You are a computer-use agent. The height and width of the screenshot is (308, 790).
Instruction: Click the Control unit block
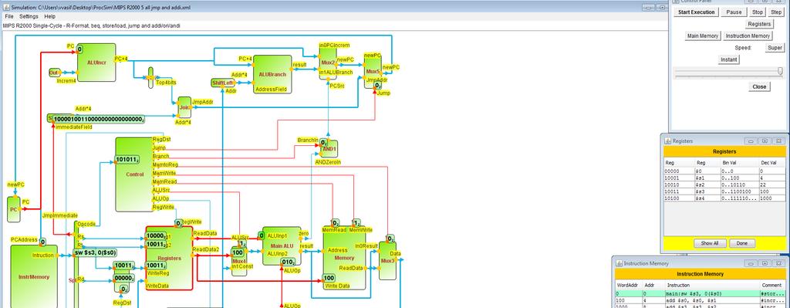(134, 174)
